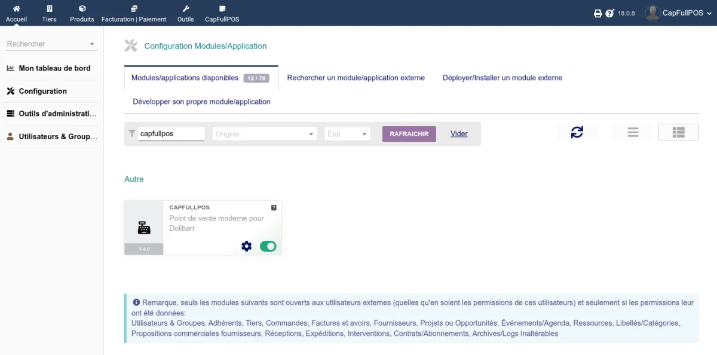Click the capfullpos keyword filter field
This screenshot has width=717, height=355.
coord(171,134)
